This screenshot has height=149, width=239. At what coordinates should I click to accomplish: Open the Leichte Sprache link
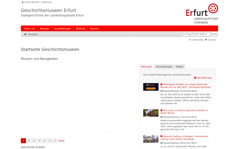click(x=32, y=2)
